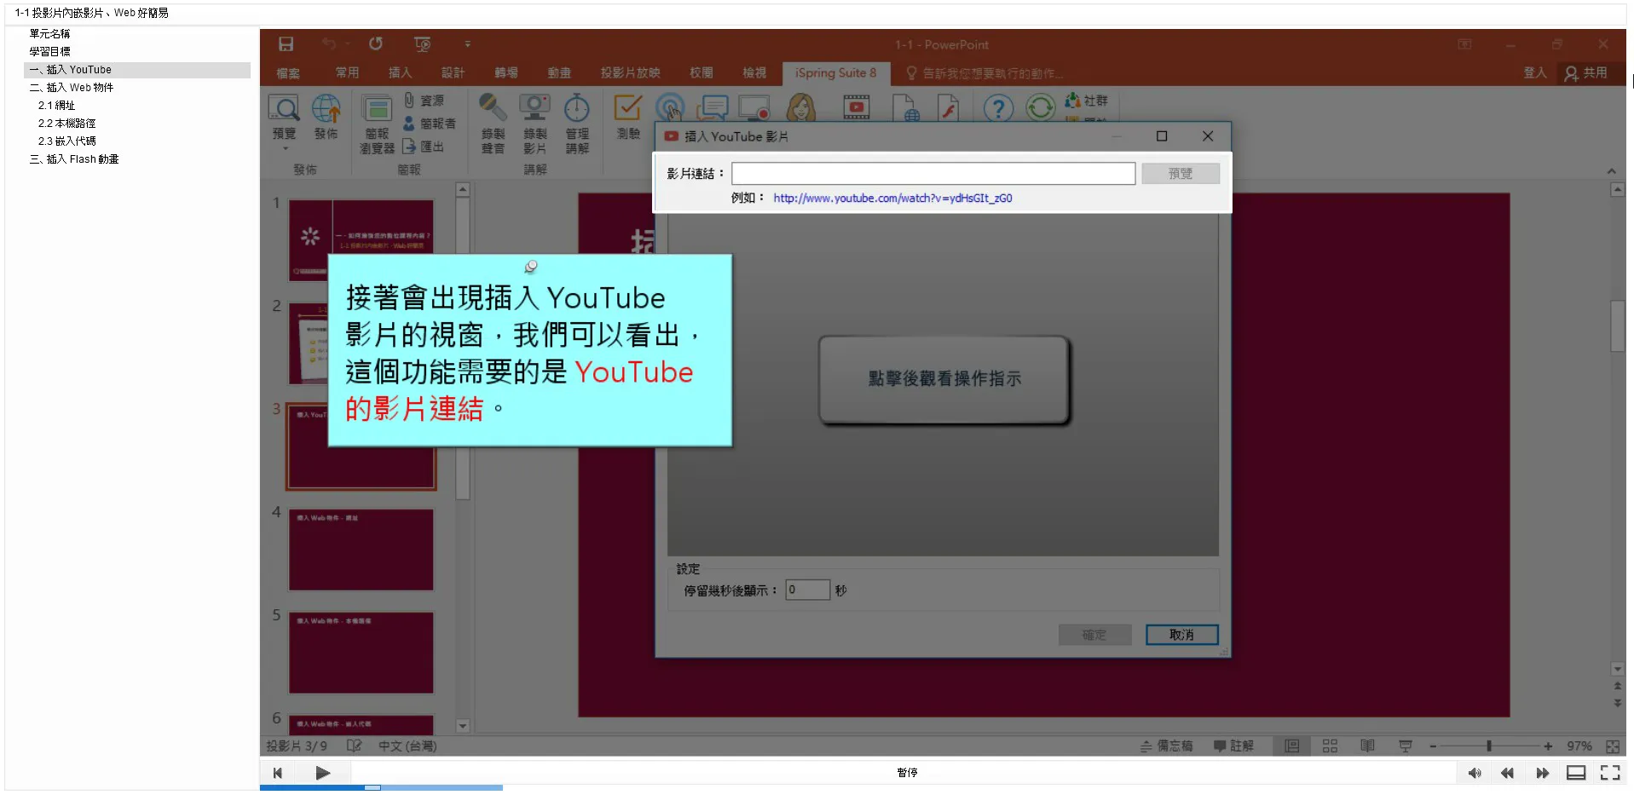This screenshot has height=795, width=1634.
Task: Mute audio with the speaker icon
Action: coord(1474,773)
